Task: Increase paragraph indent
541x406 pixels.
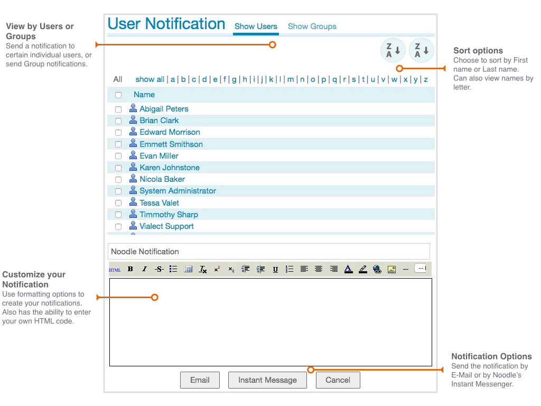Action: [261, 269]
